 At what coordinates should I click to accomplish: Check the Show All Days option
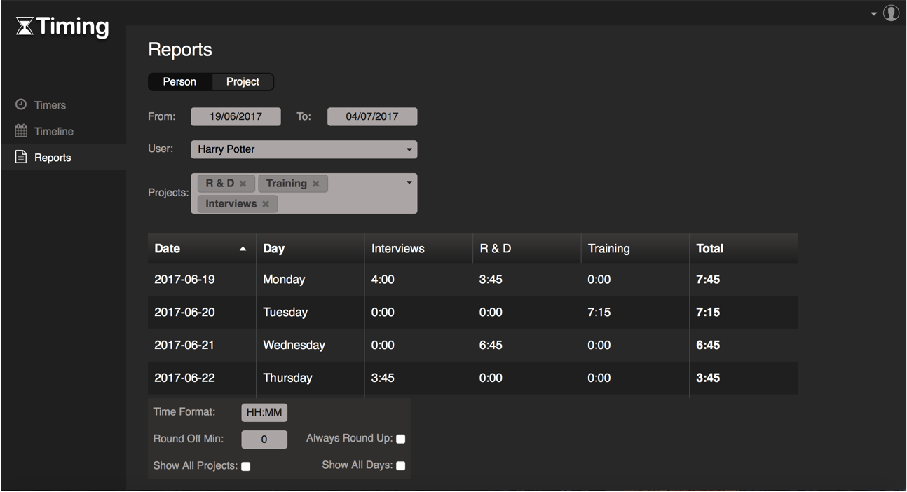pos(401,466)
